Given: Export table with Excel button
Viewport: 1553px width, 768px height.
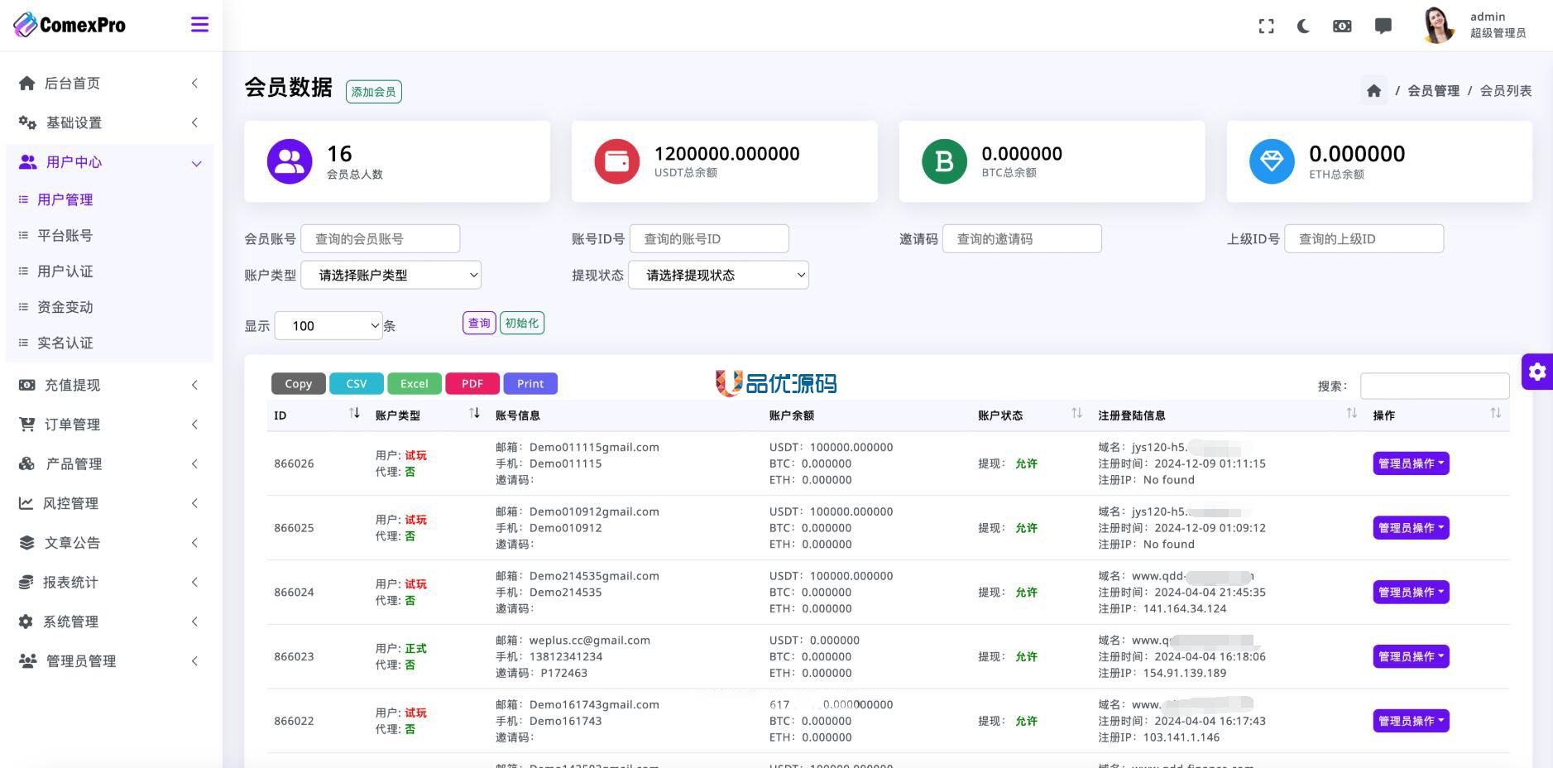Looking at the screenshot, I should click(415, 384).
